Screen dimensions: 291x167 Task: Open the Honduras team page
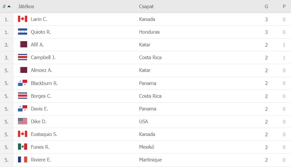149,32
